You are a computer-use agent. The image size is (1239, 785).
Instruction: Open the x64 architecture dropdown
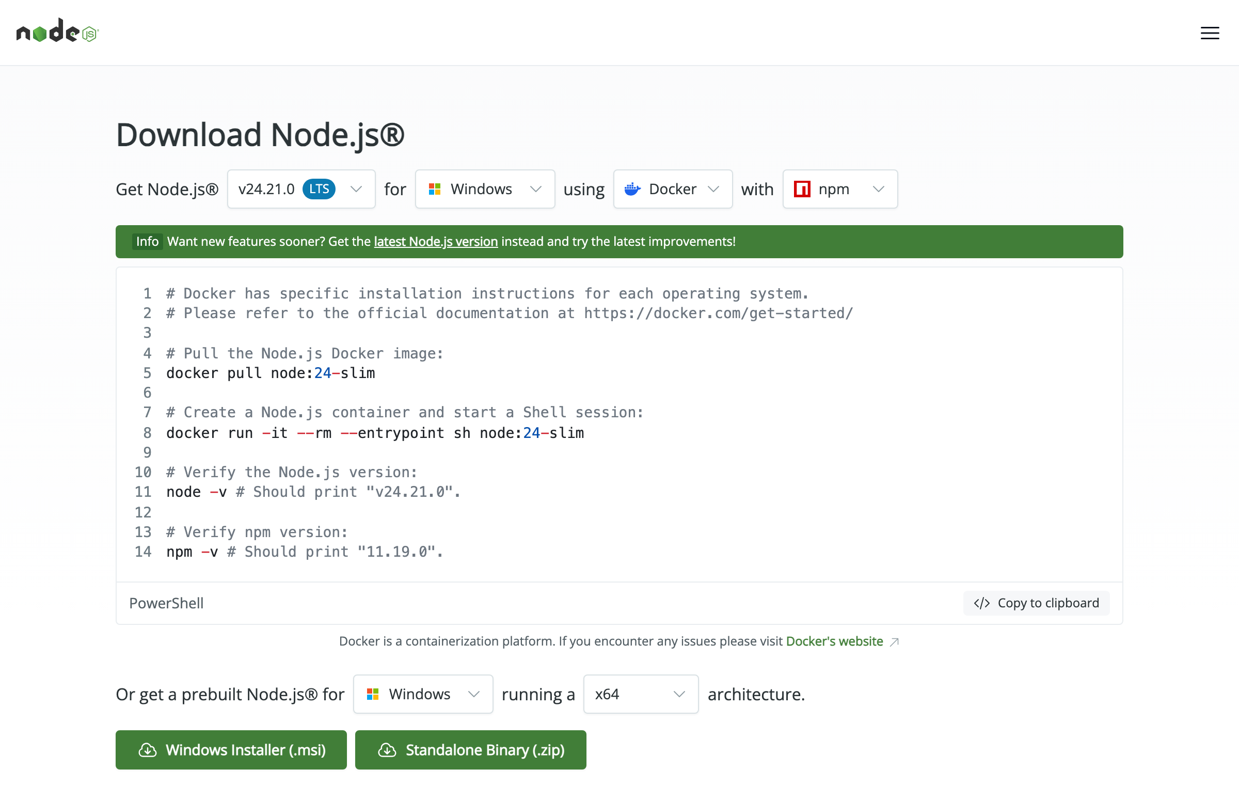[641, 694]
